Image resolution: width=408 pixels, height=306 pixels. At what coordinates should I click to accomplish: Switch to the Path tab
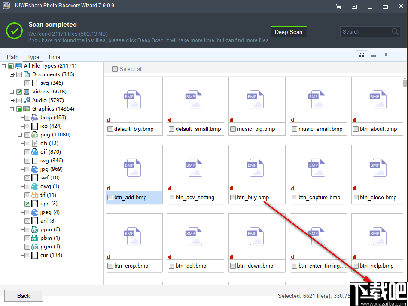point(12,57)
